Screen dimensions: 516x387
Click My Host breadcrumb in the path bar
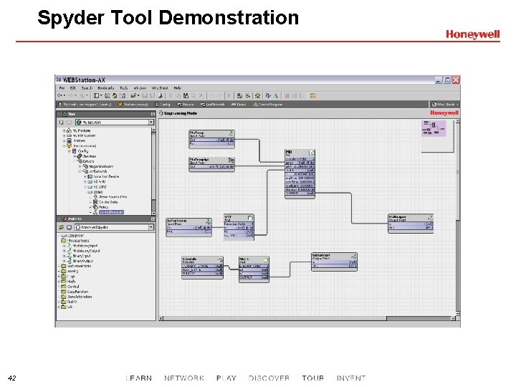point(85,105)
